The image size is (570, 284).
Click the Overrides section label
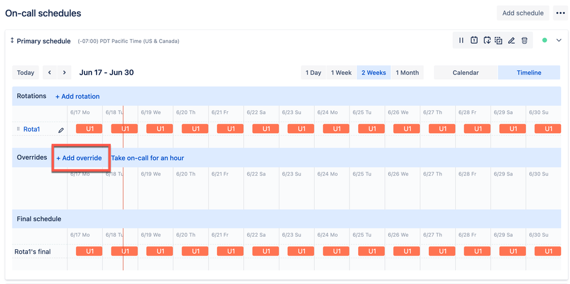click(32, 157)
